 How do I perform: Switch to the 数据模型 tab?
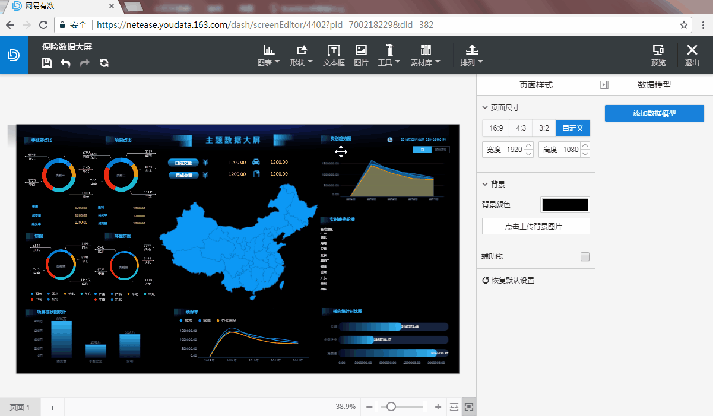point(654,85)
